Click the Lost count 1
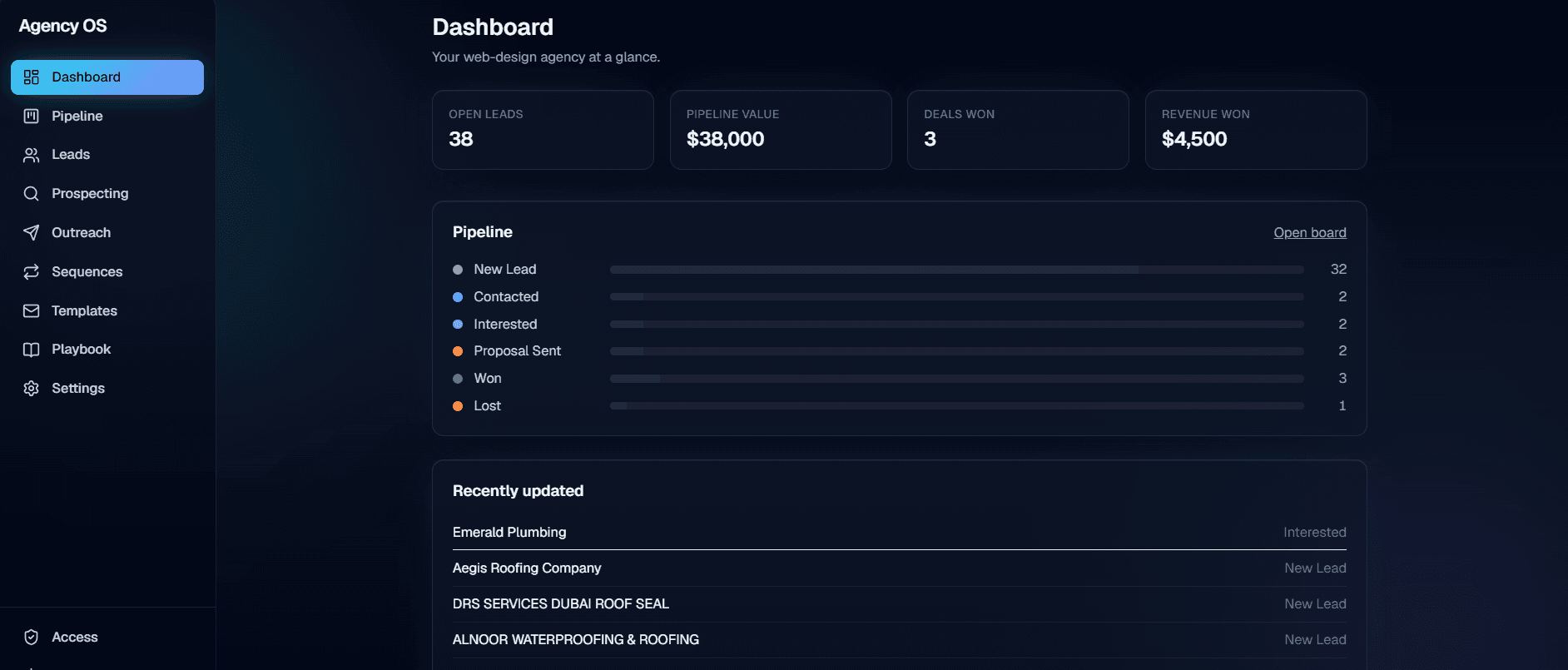This screenshot has width=1568, height=670. pyautogui.click(x=1342, y=406)
